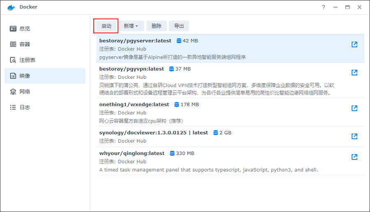Open external link for synology/docviewer

pyautogui.click(x=354, y=136)
